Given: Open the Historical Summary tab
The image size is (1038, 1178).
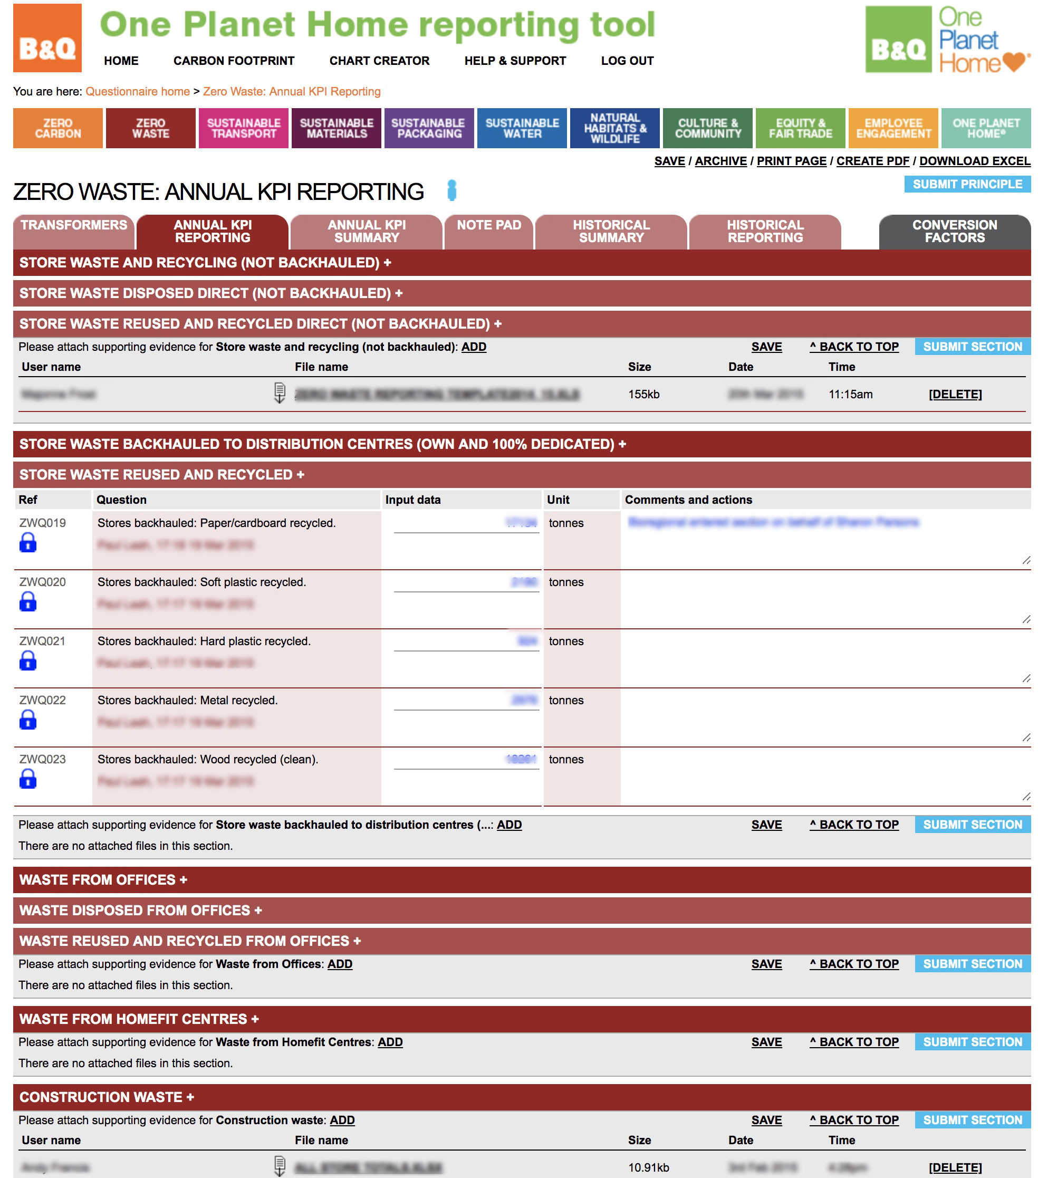Looking at the screenshot, I should click(611, 232).
